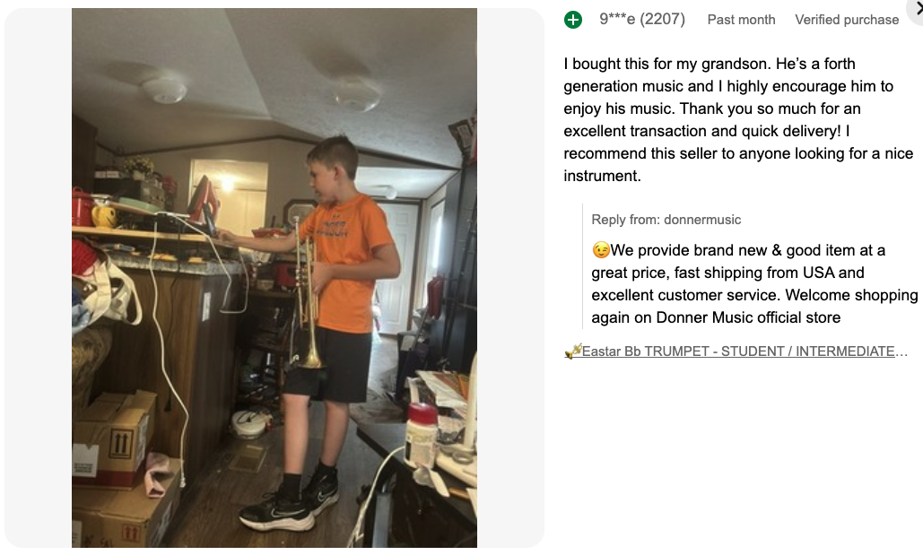This screenshot has width=923, height=555.
Task: Close the feedback photo viewer
Action: click(x=916, y=7)
